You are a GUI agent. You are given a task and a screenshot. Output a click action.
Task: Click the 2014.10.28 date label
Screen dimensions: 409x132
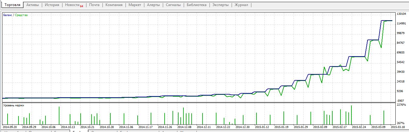pyautogui.click(x=107, y=127)
